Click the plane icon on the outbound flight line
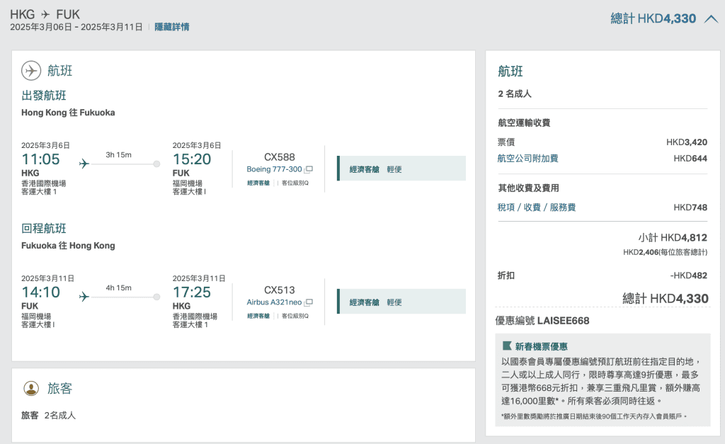725x444 pixels. pyautogui.click(x=84, y=164)
